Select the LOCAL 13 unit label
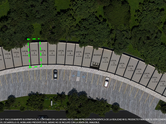The height and width of the screenshot is (124, 166). click(x=122, y=65)
